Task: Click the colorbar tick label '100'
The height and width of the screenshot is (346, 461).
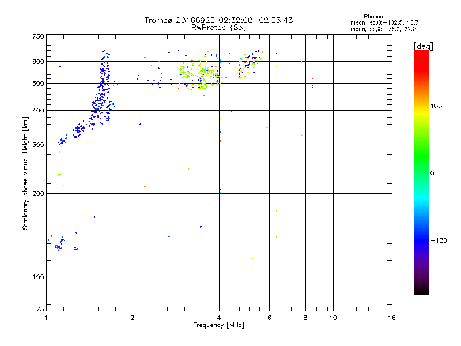Action: (x=436, y=106)
